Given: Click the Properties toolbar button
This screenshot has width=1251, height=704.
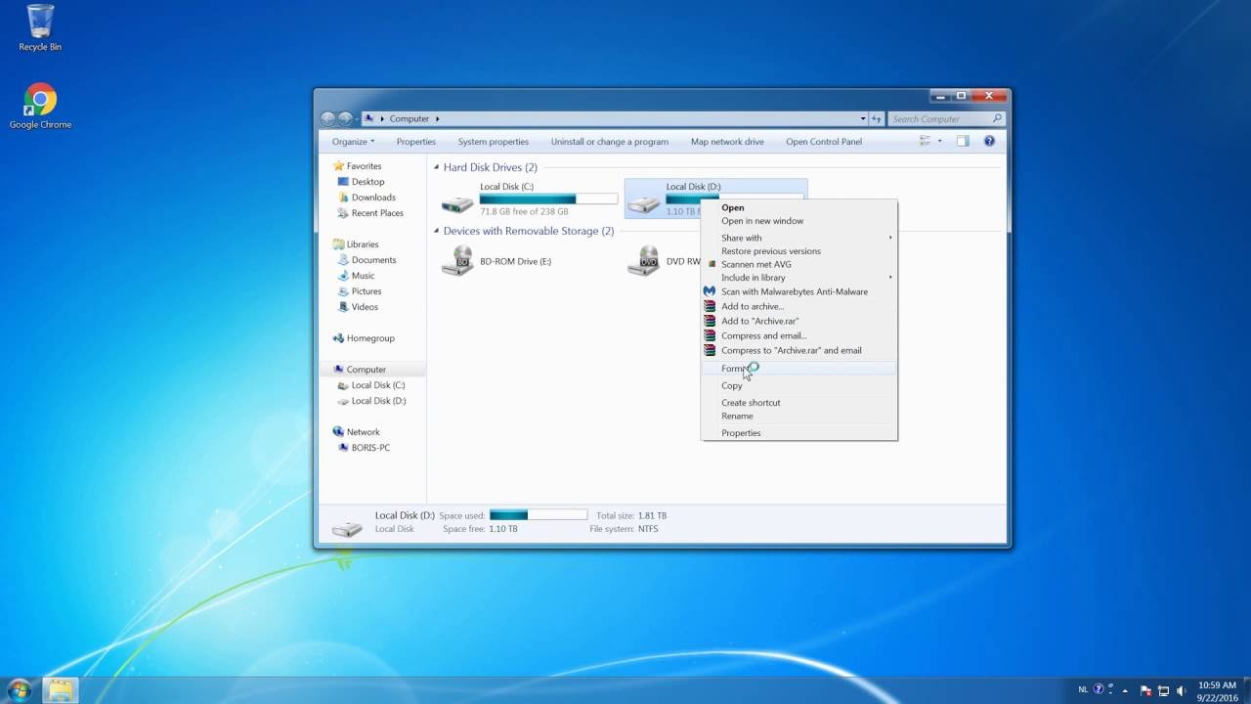Looking at the screenshot, I should 415,142.
